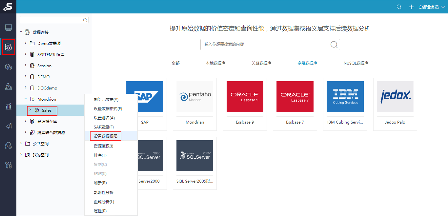Collapse the left tree panel handle
Viewport: 448px width, 216px height.
[95, 19]
